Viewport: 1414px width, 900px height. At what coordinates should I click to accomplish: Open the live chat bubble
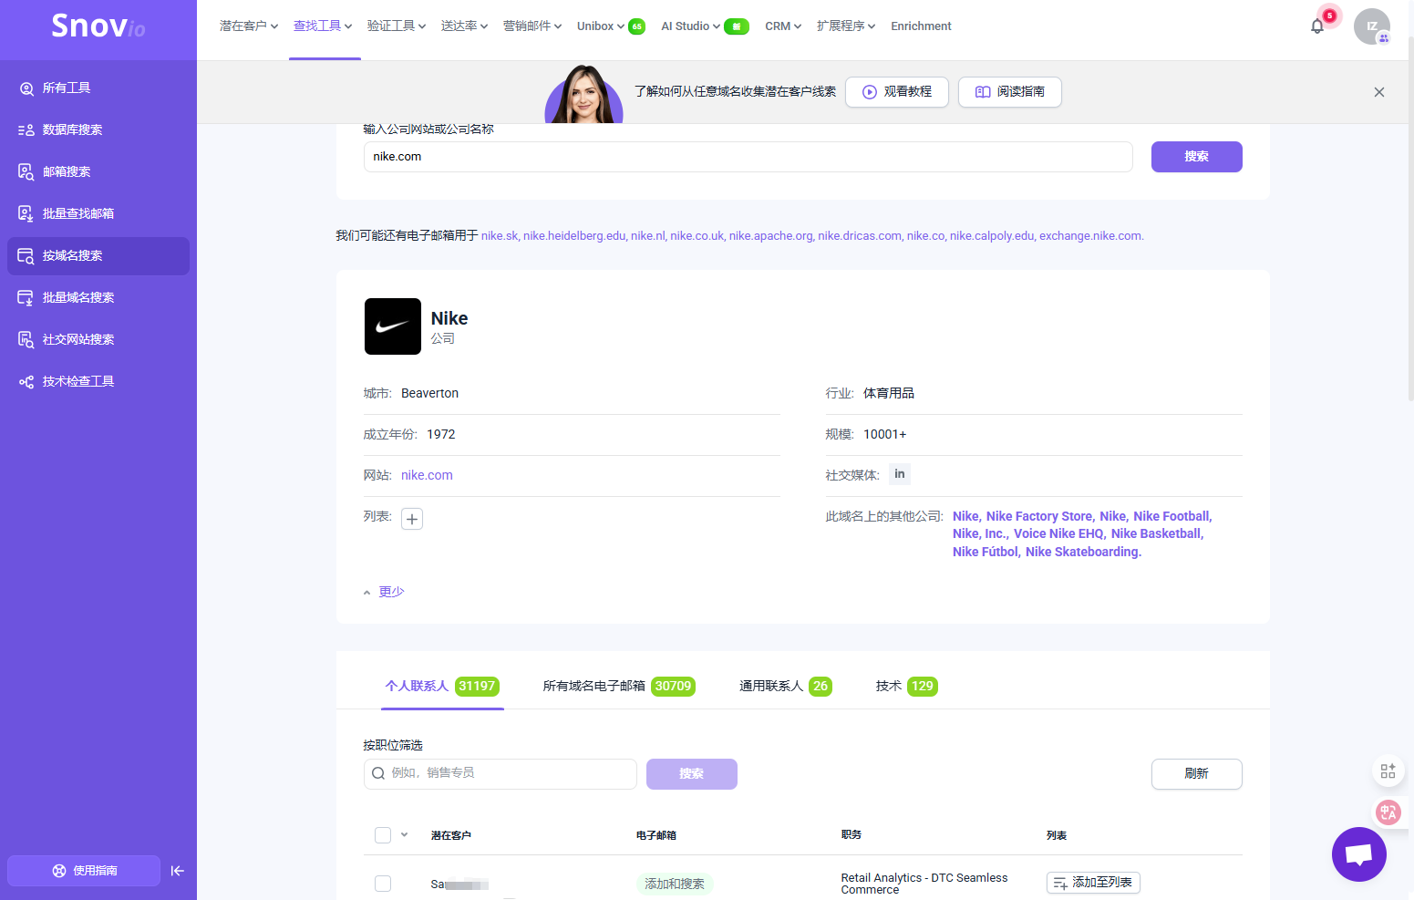(1358, 854)
